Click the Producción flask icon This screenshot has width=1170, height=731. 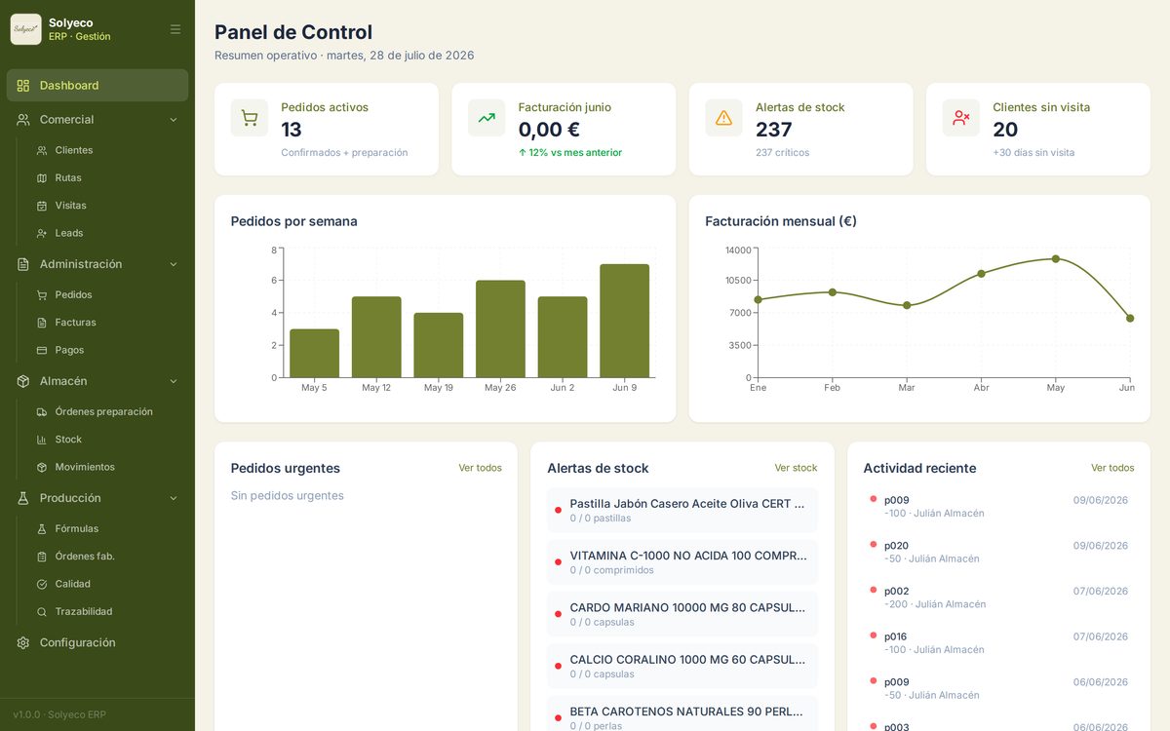[x=23, y=498]
